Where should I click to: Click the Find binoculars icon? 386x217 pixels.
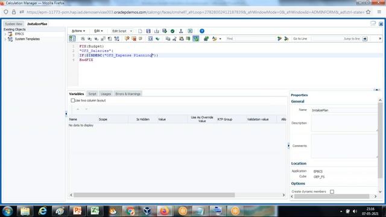point(206,39)
